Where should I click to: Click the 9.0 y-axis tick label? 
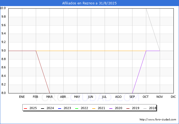pos(4,51)
